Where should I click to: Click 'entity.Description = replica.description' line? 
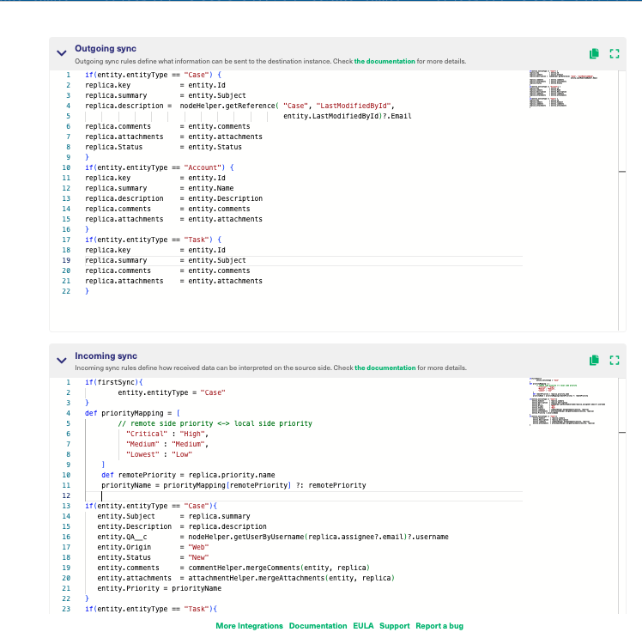(x=182, y=526)
